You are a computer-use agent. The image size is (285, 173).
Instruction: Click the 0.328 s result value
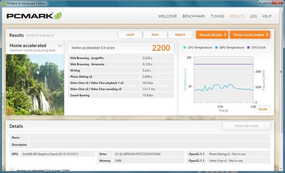point(147,58)
